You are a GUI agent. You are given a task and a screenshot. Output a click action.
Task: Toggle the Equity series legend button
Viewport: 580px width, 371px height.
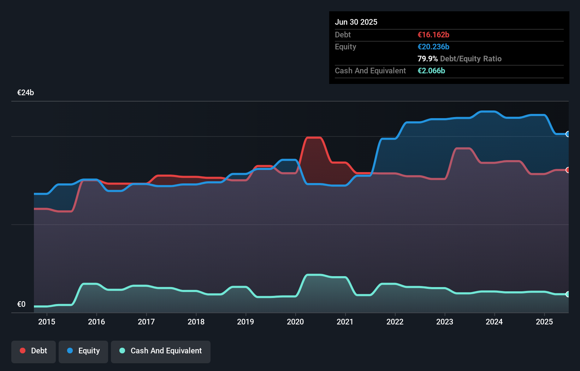[x=83, y=352]
